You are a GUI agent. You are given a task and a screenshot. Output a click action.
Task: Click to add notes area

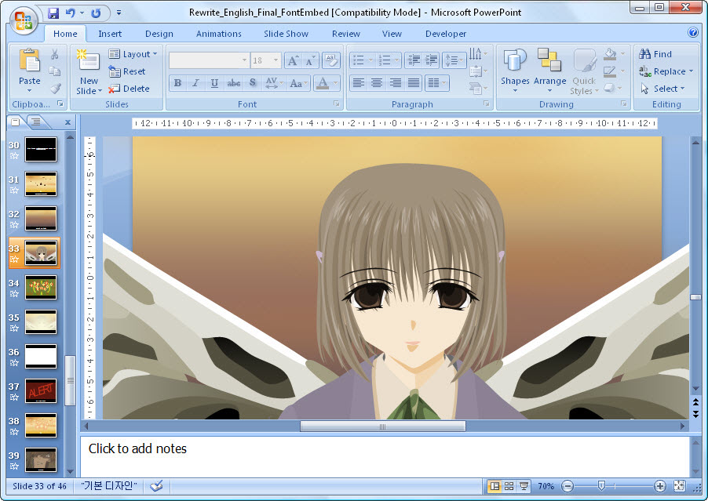(x=385, y=456)
